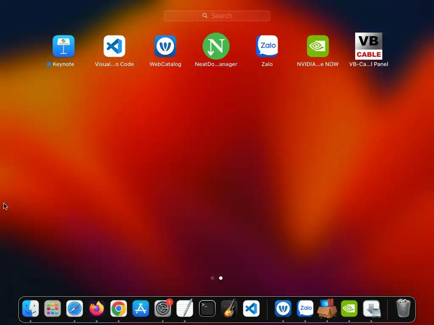The width and height of the screenshot is (434, 325).
Task: Click the Keynote label text
Action: [64, 64]
